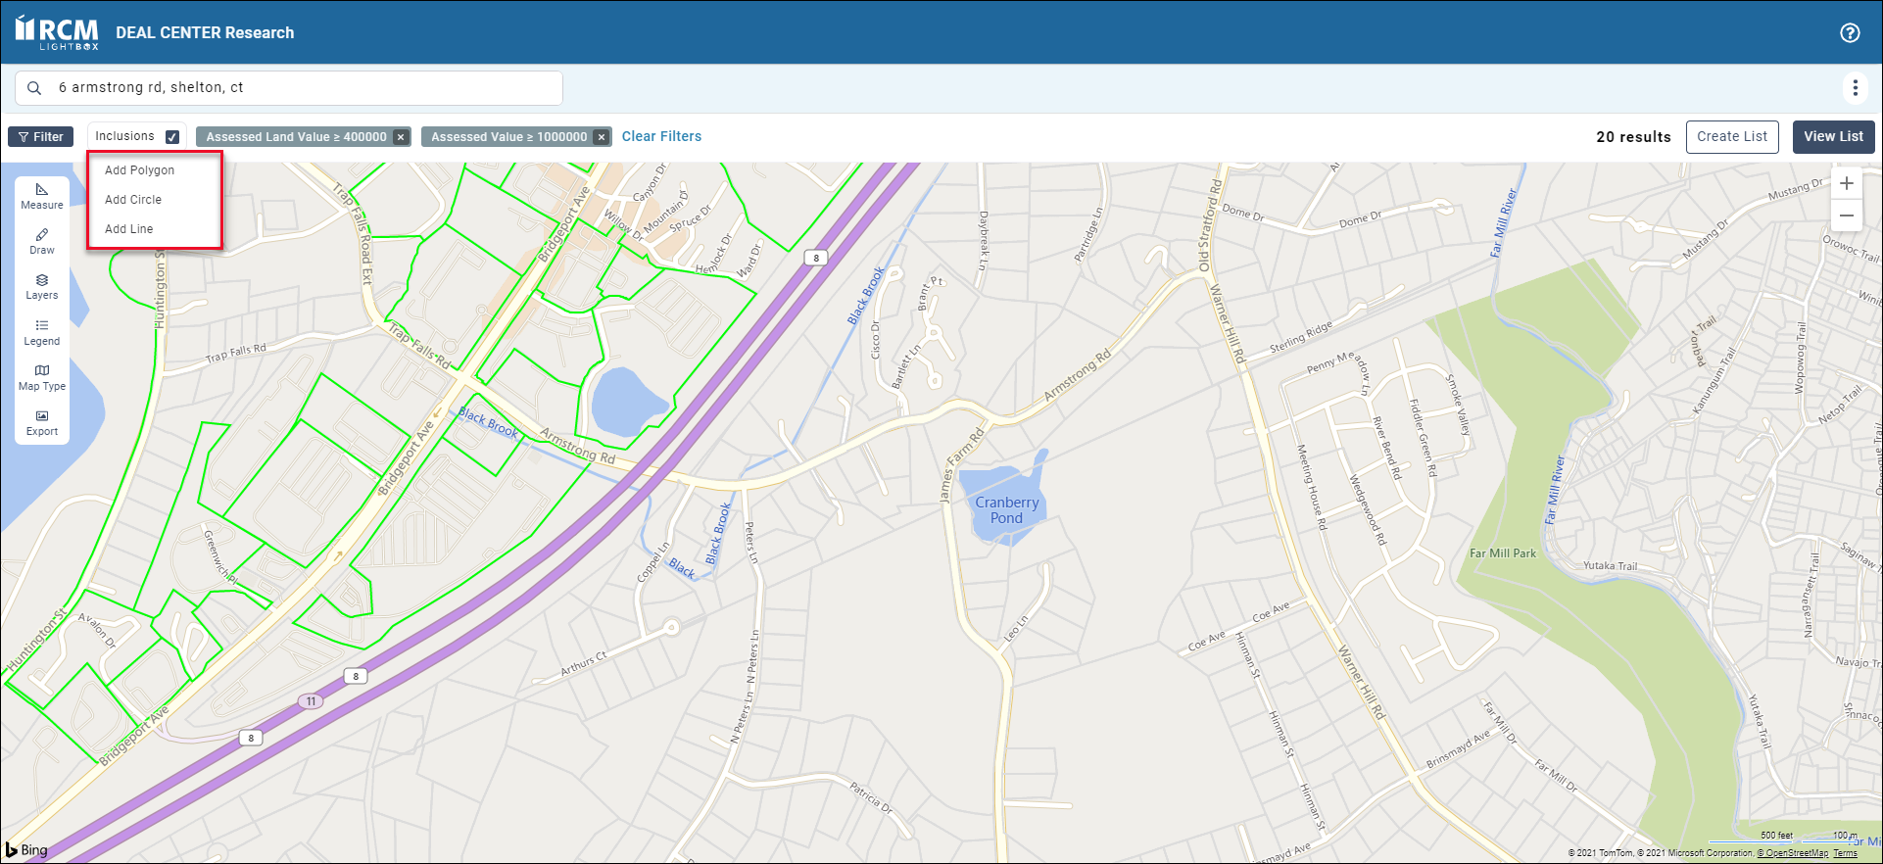The image size is (1883, 864).
Task: Click the Clear Filters link
Action: coord(661,136)
